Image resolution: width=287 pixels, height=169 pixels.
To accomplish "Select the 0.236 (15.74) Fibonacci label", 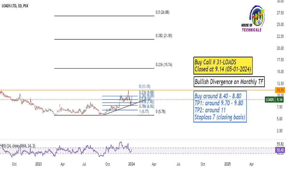I will pyautogui.click(x=164, y=65).
